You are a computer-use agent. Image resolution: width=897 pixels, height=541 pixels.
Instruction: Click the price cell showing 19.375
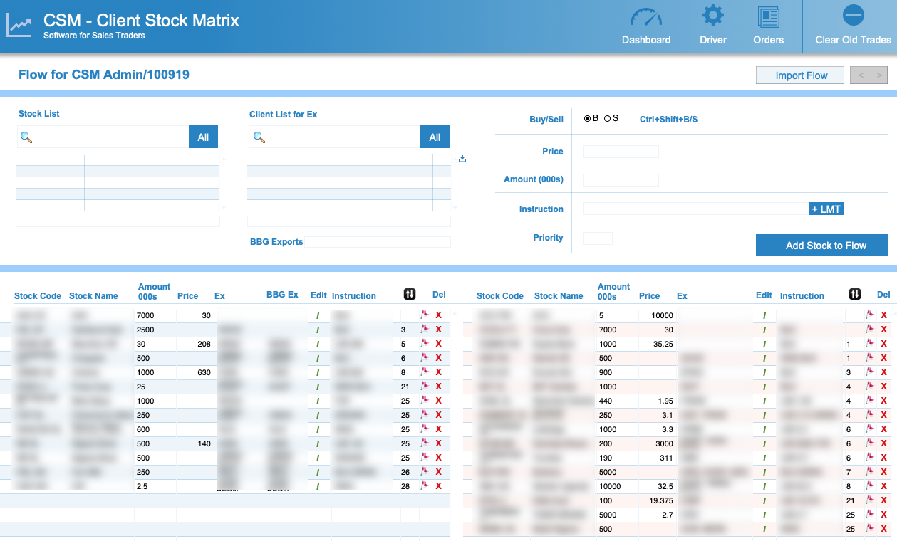coord(656,500)
